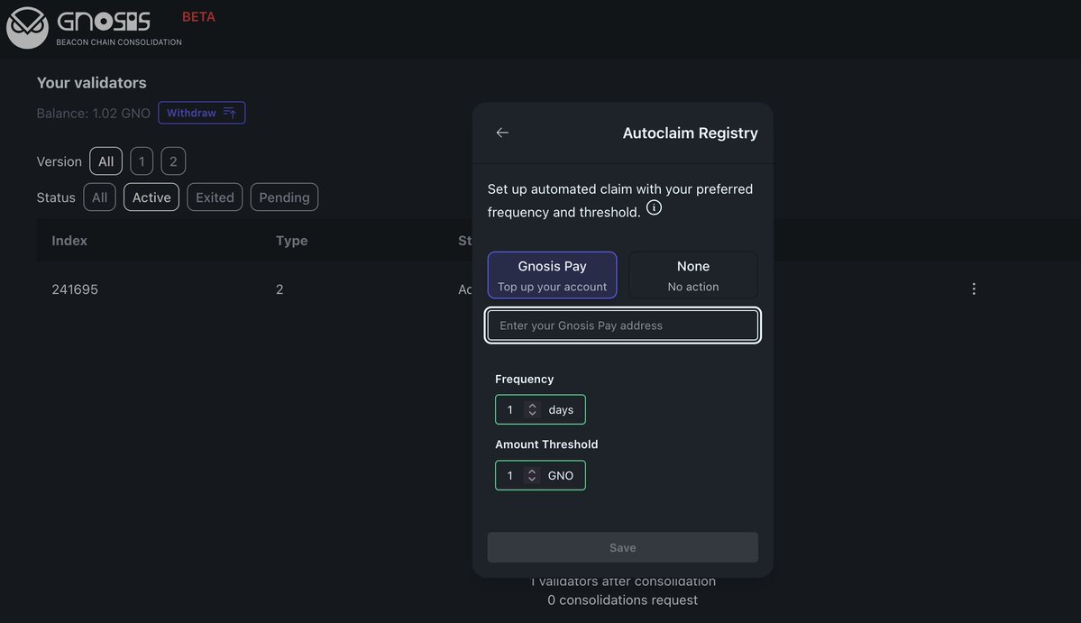Image resolution: width=1081 pixels, height=623 pixels.
Task: Click the Balance: 1.02 GNO text
Action: 93,113
